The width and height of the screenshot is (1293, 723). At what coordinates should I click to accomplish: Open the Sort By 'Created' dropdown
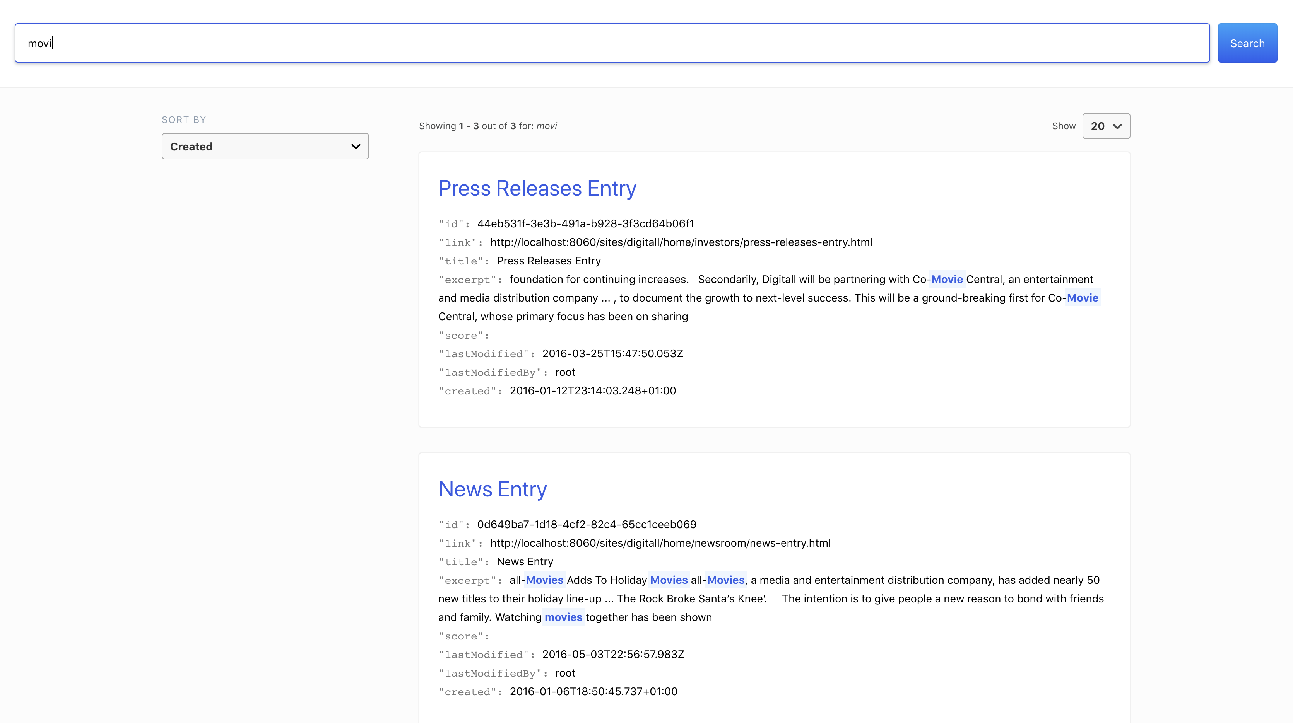265,147
